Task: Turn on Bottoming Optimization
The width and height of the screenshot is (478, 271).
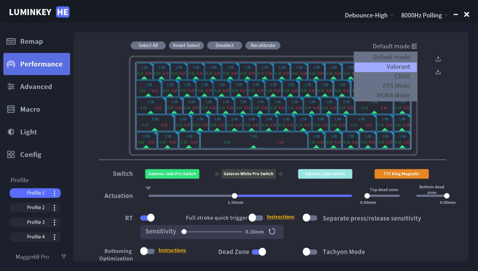Action: point(147,251)
